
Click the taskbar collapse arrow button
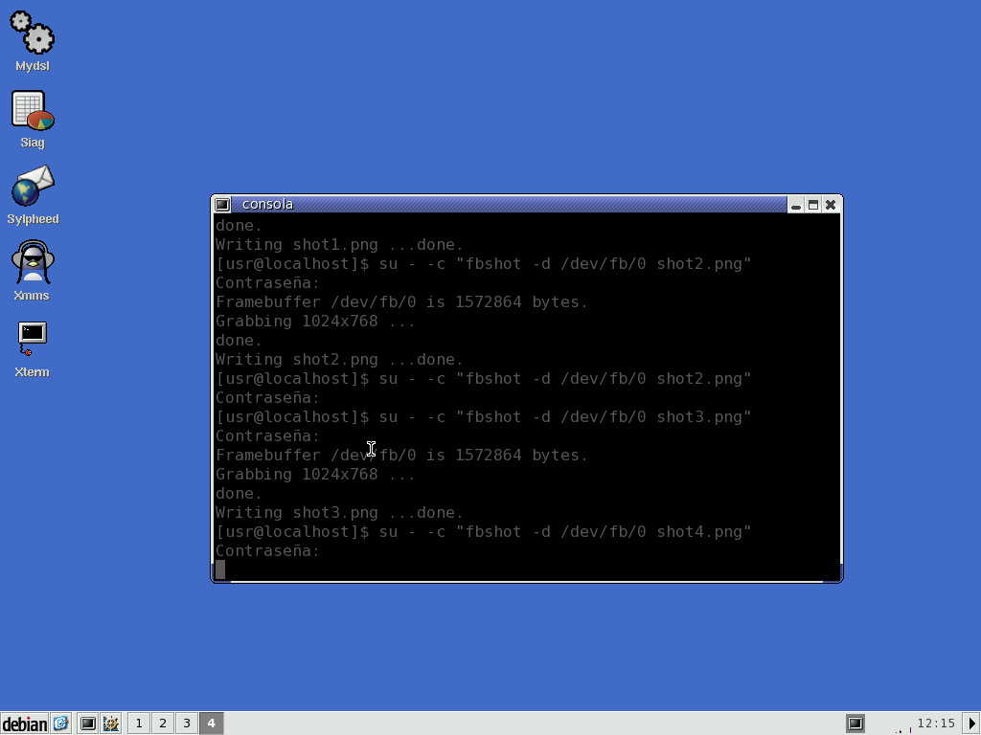(x=971, y=724)
